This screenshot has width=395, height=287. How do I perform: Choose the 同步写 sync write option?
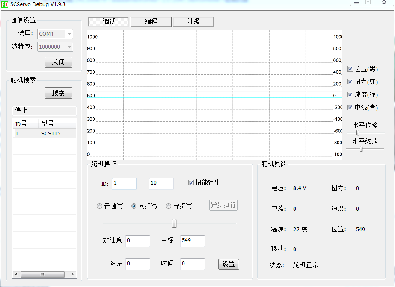click(134, 206)
